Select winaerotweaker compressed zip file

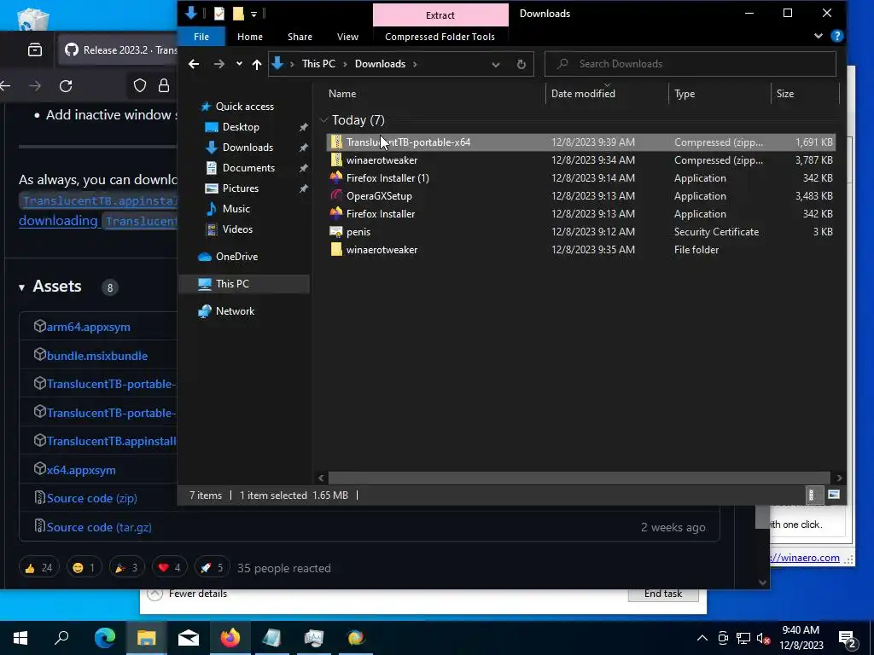tap(580, 159)
